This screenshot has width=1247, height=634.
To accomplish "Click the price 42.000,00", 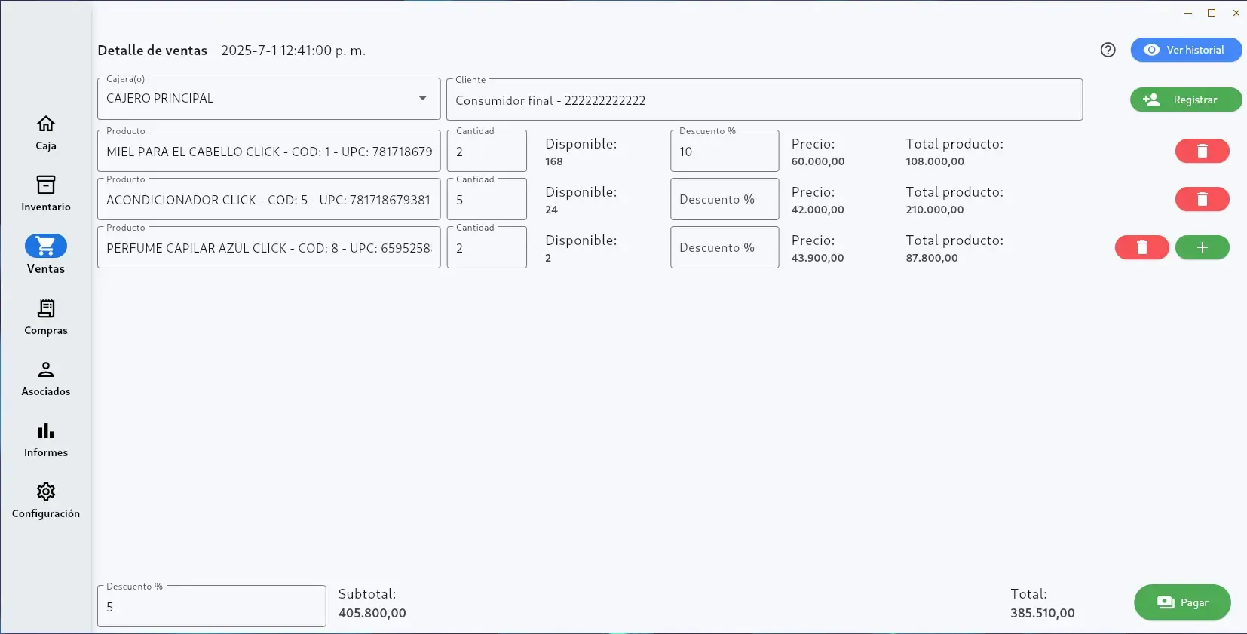I will click(818, 210).
